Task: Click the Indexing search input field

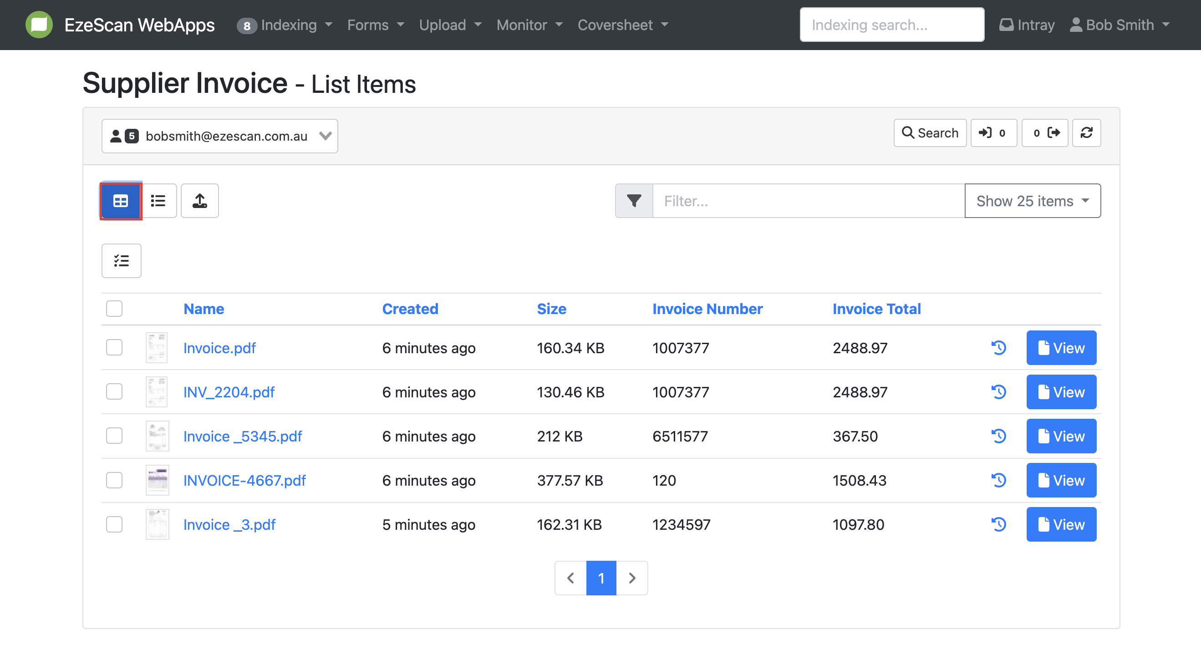Action: [891, 25]
